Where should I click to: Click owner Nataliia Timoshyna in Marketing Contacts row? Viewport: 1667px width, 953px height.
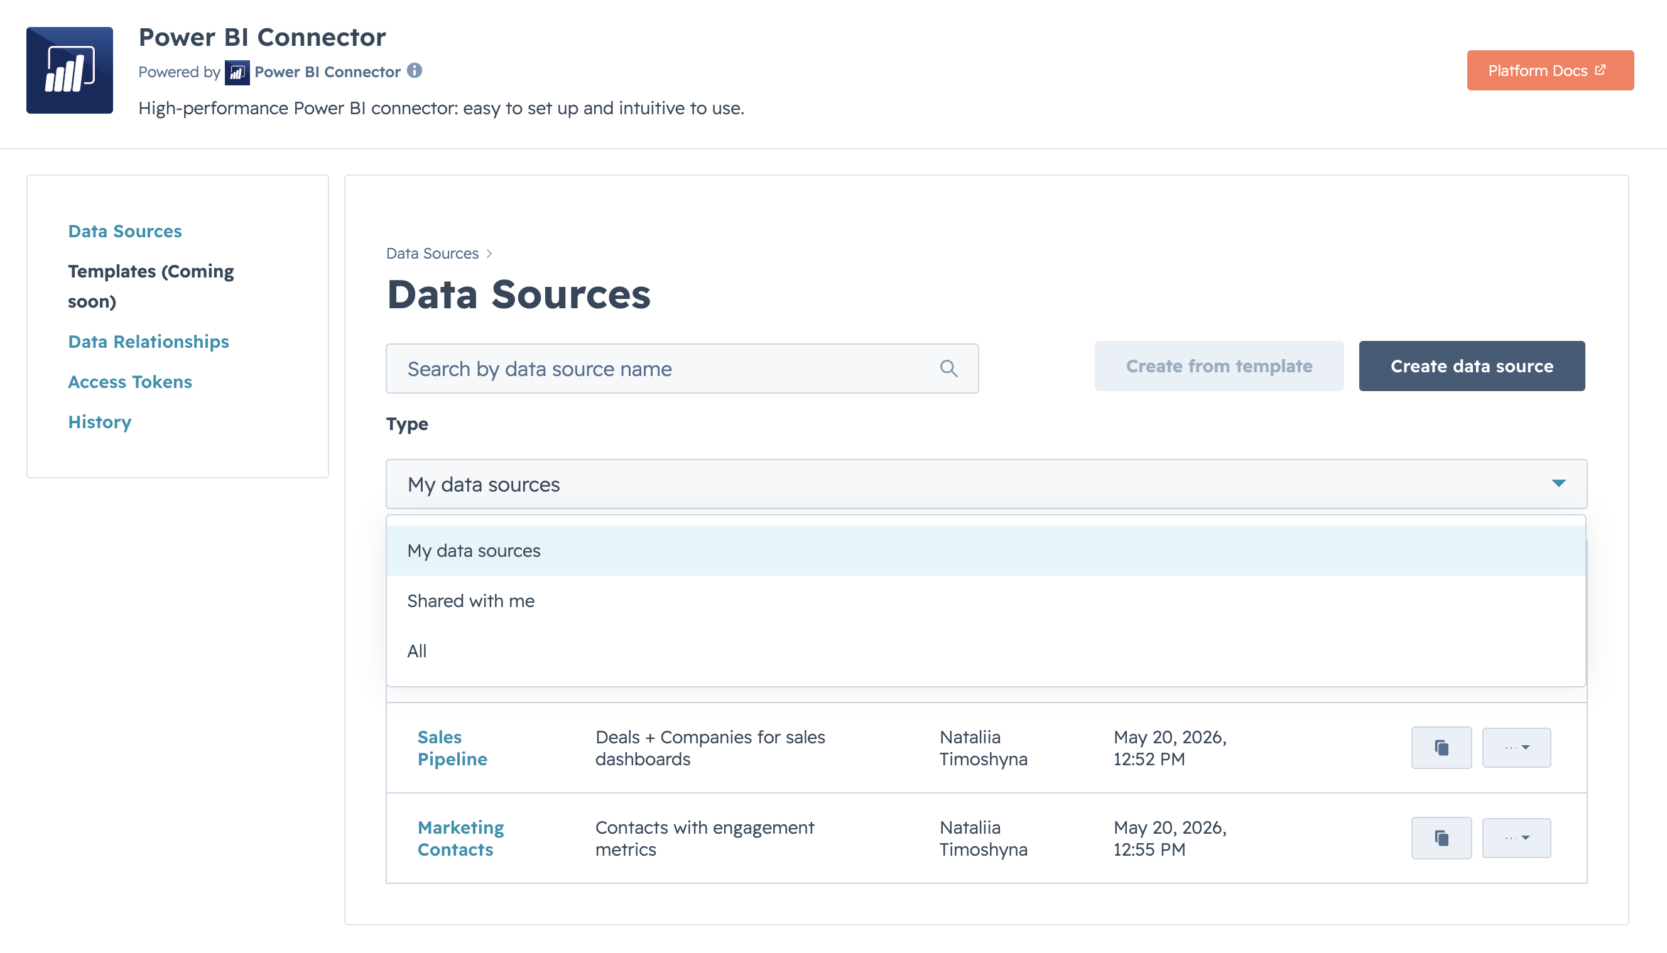[x=984, y=838]
